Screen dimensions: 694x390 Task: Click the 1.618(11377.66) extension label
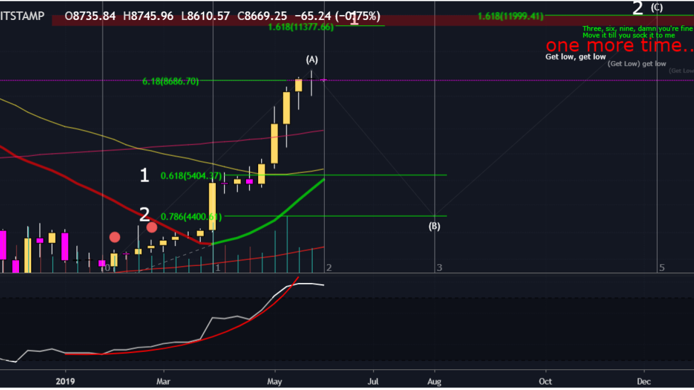point(301,27)
